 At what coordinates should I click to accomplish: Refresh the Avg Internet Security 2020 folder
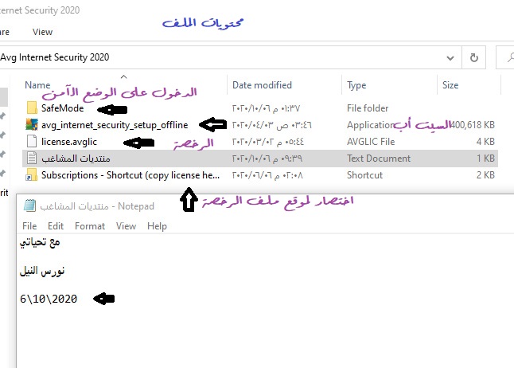point(474,57)
